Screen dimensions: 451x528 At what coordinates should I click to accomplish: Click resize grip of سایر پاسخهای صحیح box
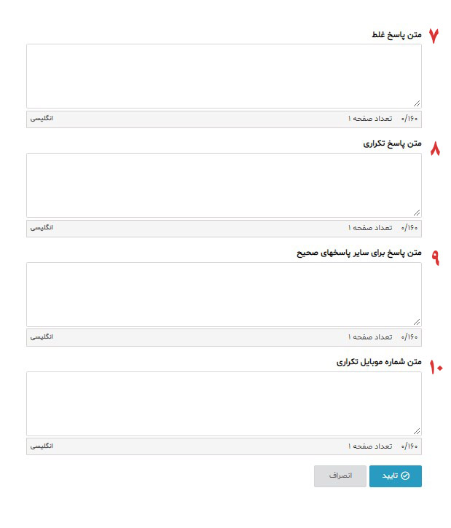pos(417,322)
